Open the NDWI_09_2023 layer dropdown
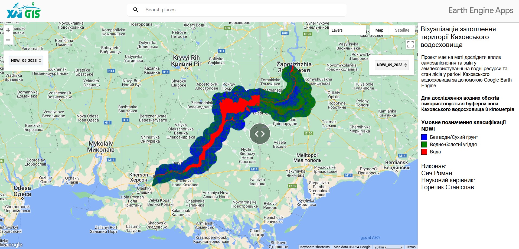Image resolution: width=519 pixels, height=249 pixels. click(x=391, y=65)
